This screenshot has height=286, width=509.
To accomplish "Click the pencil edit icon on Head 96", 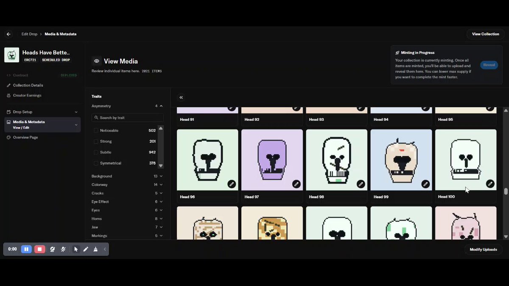I will (232, 184).
